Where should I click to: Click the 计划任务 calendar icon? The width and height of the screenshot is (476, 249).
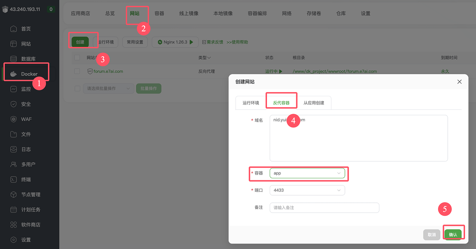[x=13, y=209]
